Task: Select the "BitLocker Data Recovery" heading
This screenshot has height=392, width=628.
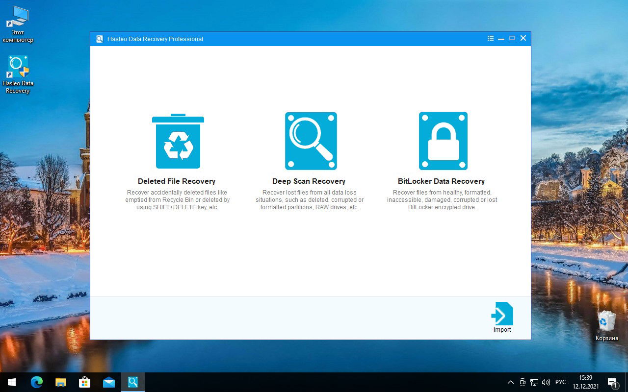Action: pos(442,181)
